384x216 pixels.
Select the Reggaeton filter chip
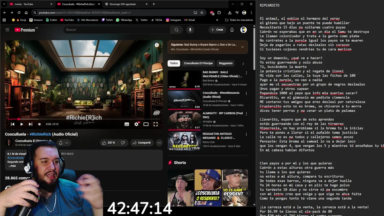[226, 63]
